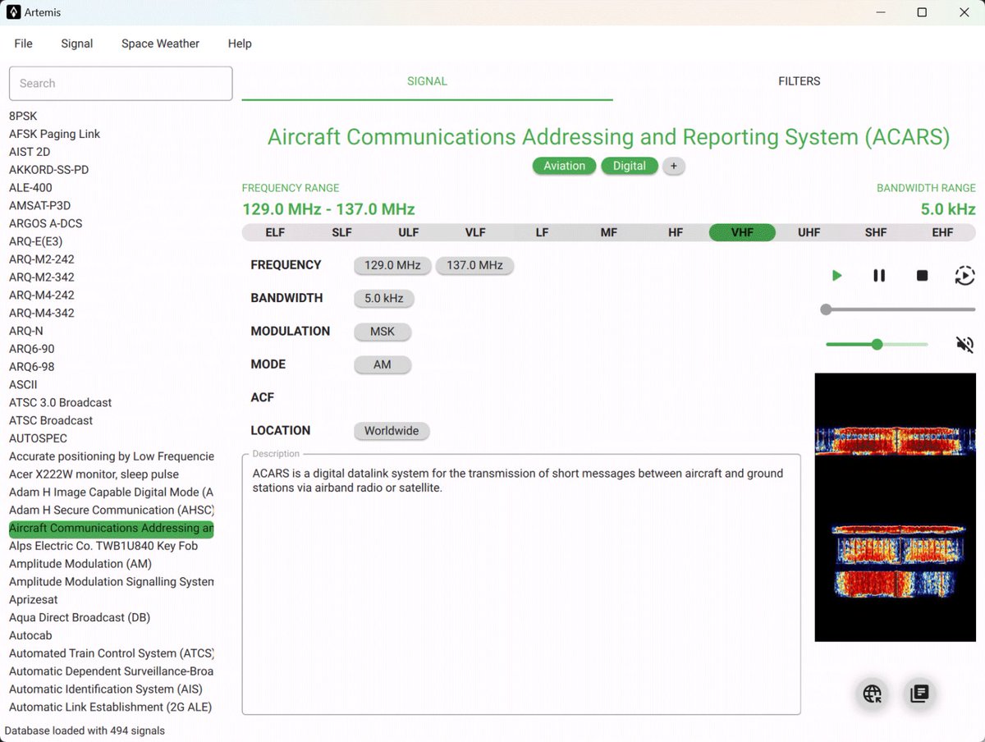
Task: Select the UHF band indicator
Action: (809, 232)
